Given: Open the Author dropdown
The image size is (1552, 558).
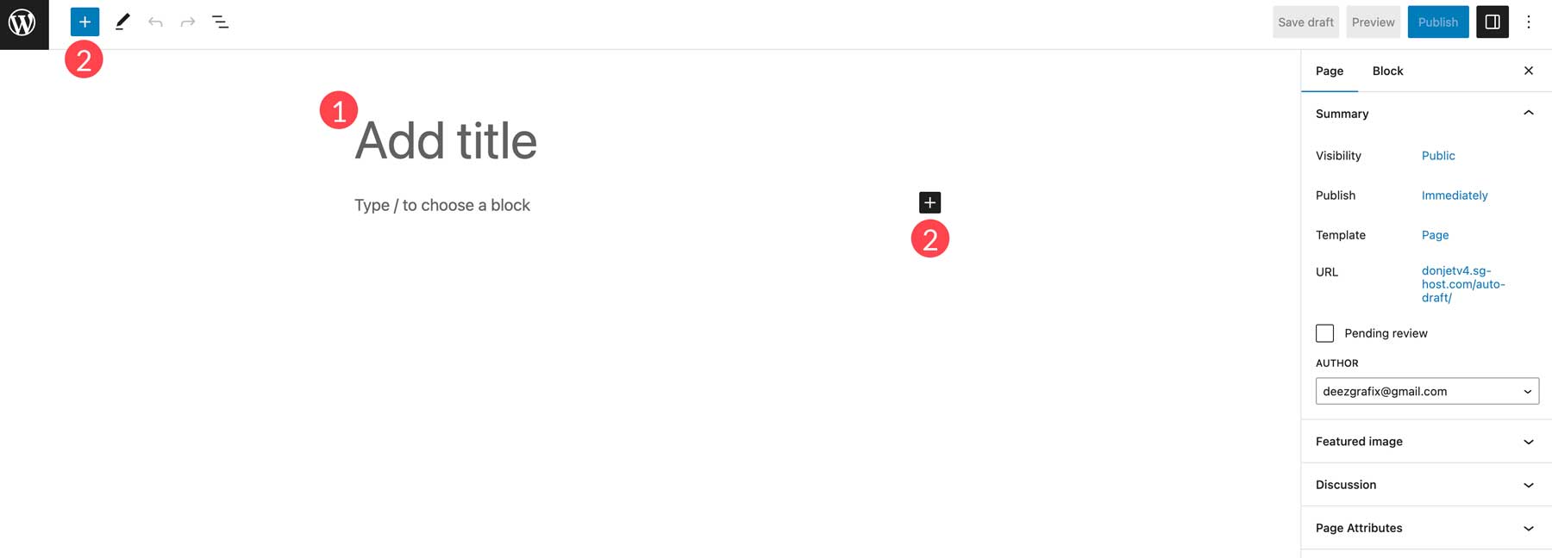Looking at the screenshot, I should 1427,391.
